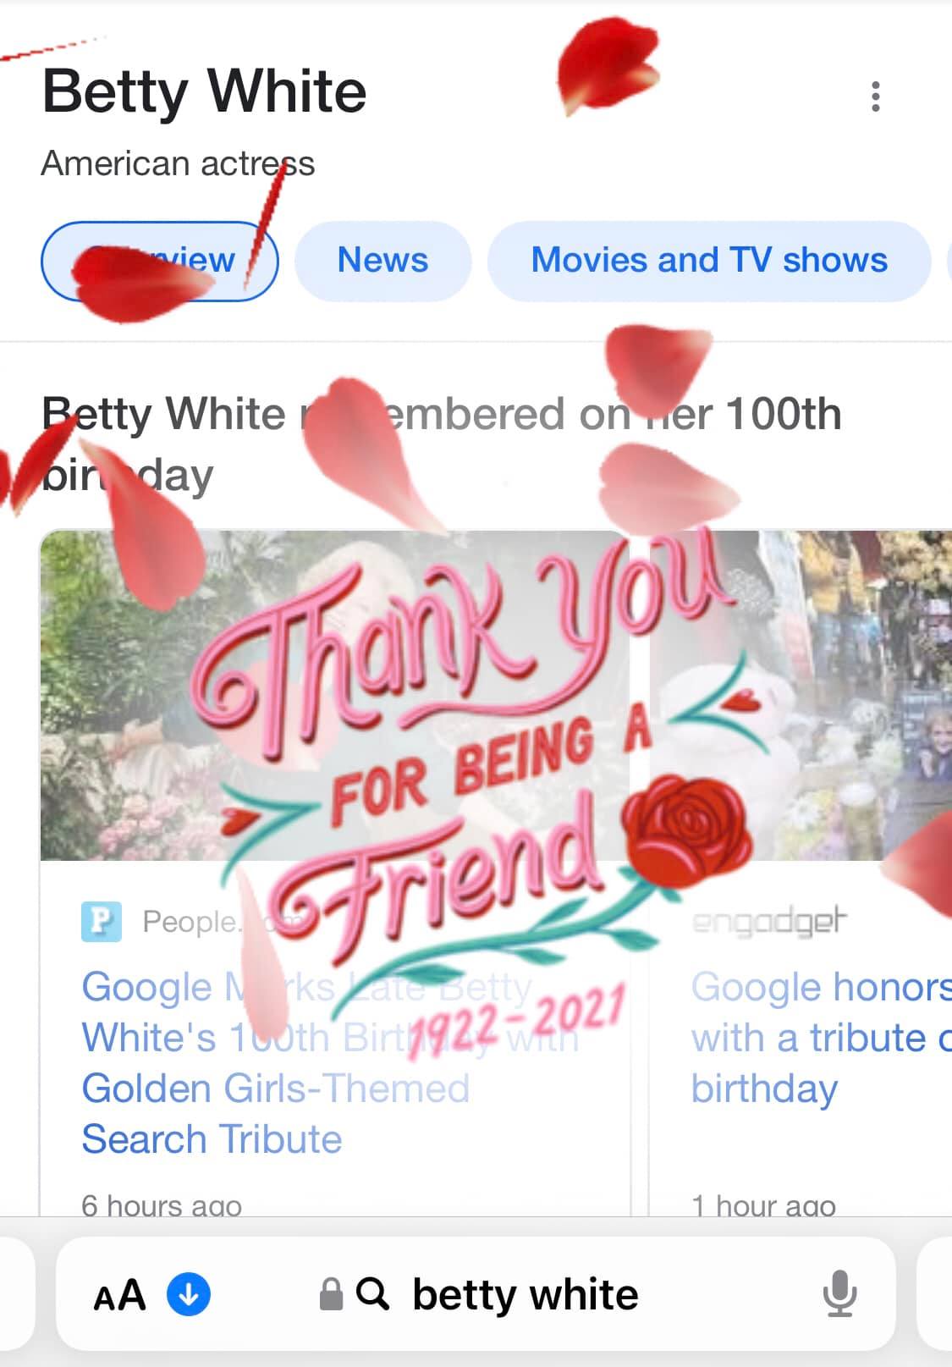Tap the magnifying glass search icon

[x=372, y=1293]
